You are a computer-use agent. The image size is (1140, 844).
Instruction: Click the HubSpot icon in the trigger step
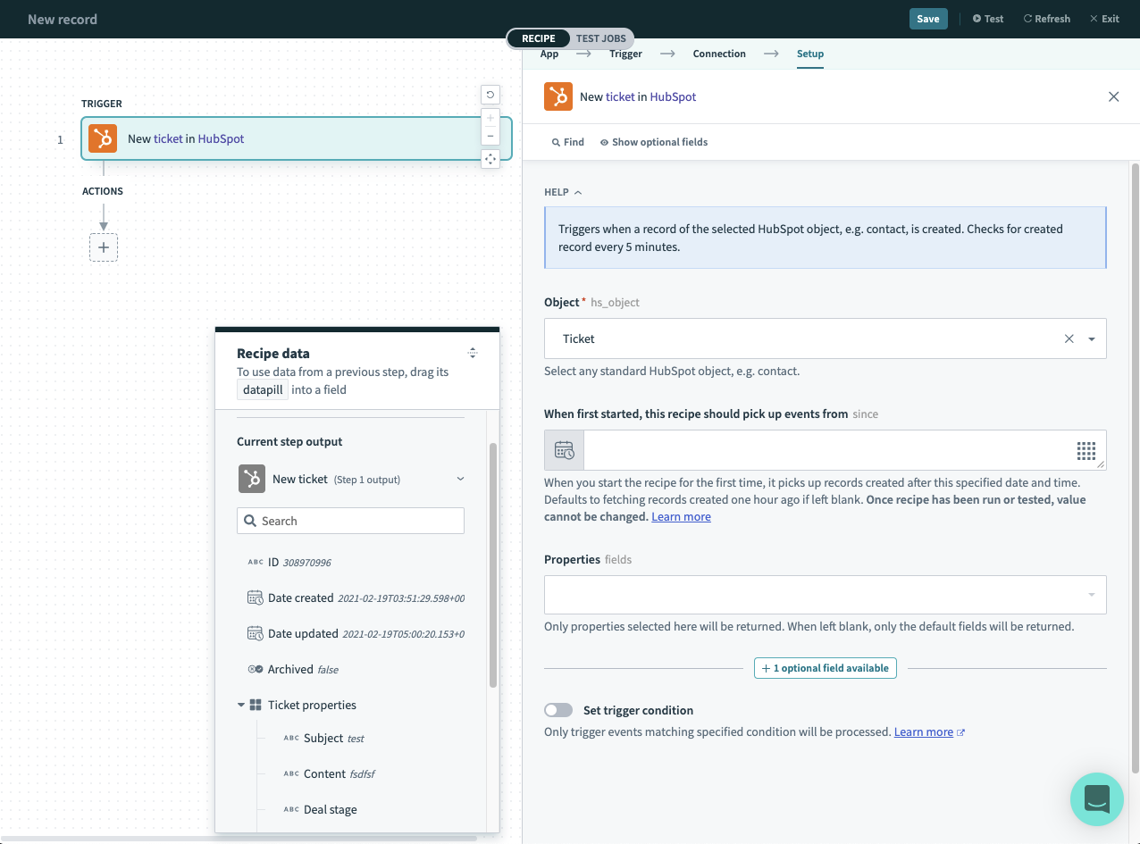103,138
